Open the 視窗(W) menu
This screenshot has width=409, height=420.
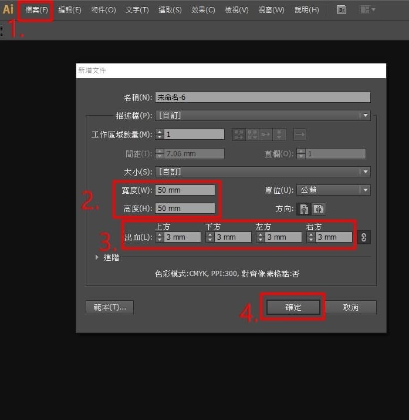tap(271, 10)
